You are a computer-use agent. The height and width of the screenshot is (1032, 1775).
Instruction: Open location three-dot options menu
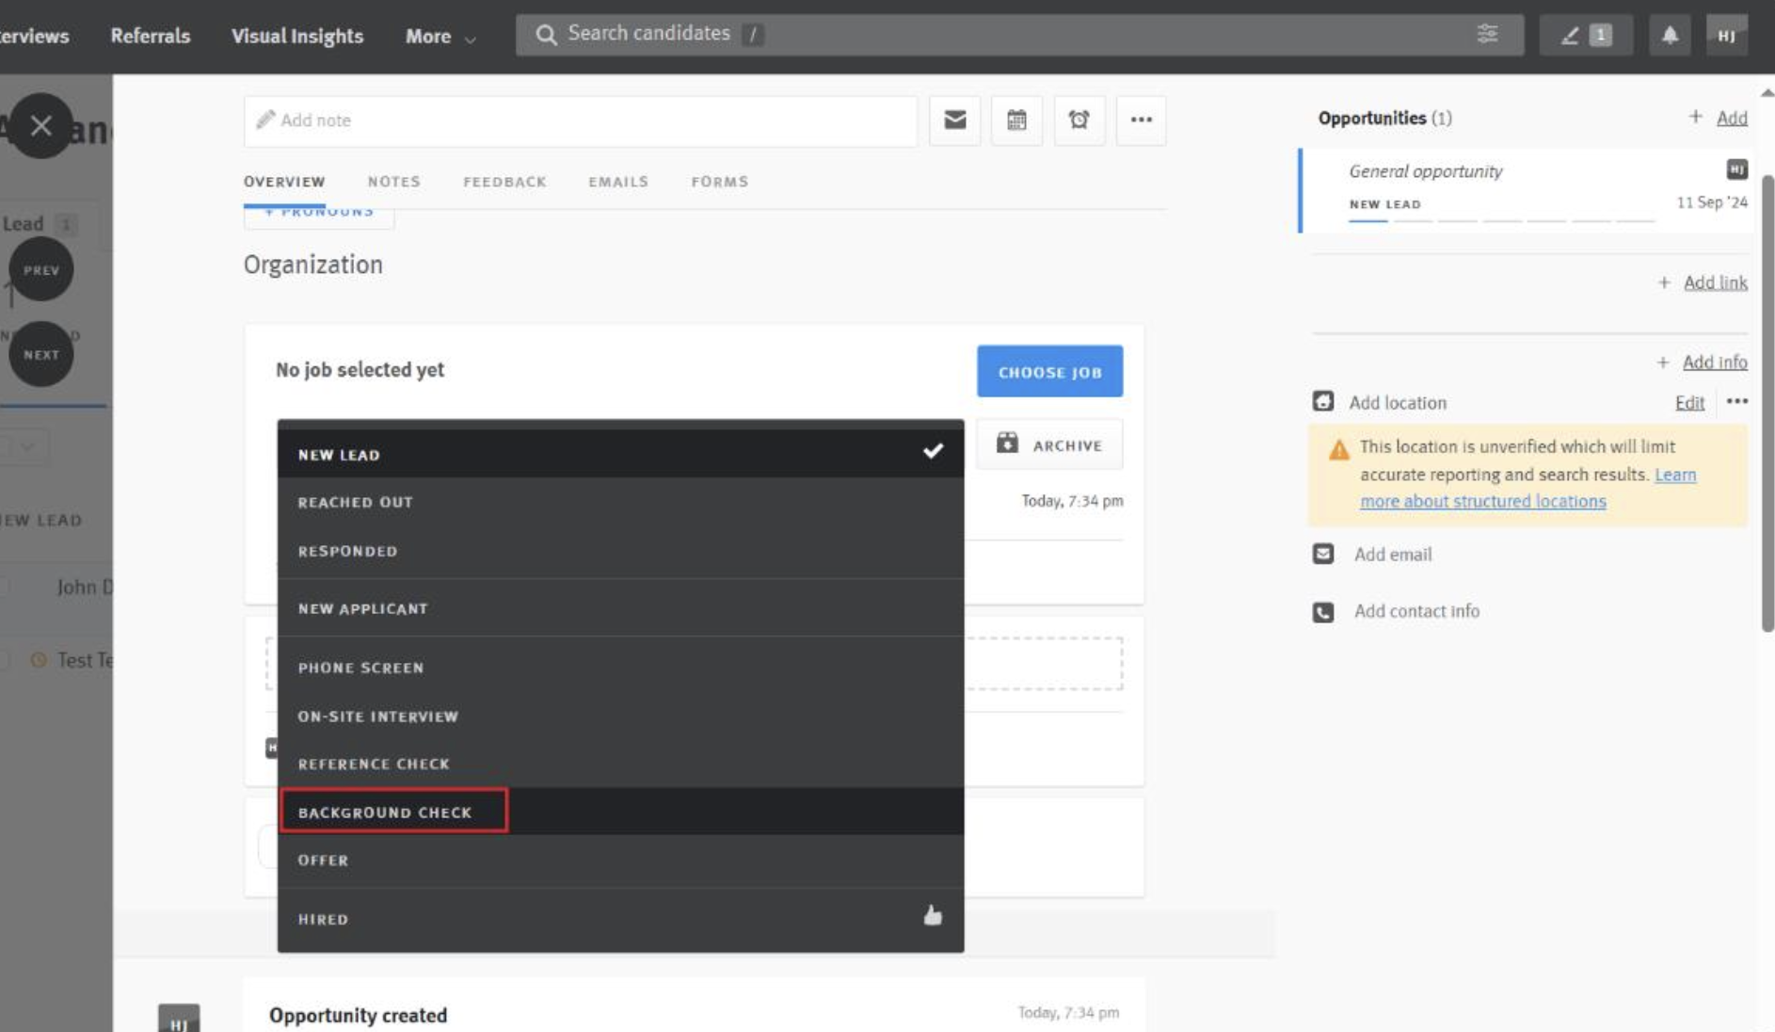(1736, 401)
